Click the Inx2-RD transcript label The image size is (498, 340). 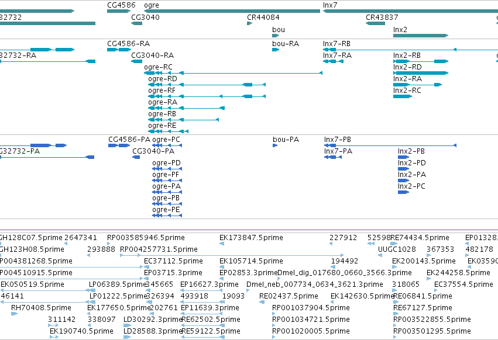click(x=407, y=67)
